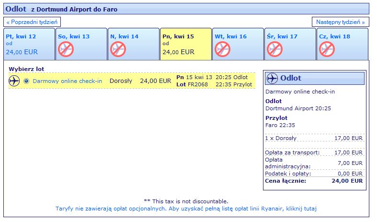
Task: Click no-flight icon under Cz, kwi 18
Action: point(327,49)
